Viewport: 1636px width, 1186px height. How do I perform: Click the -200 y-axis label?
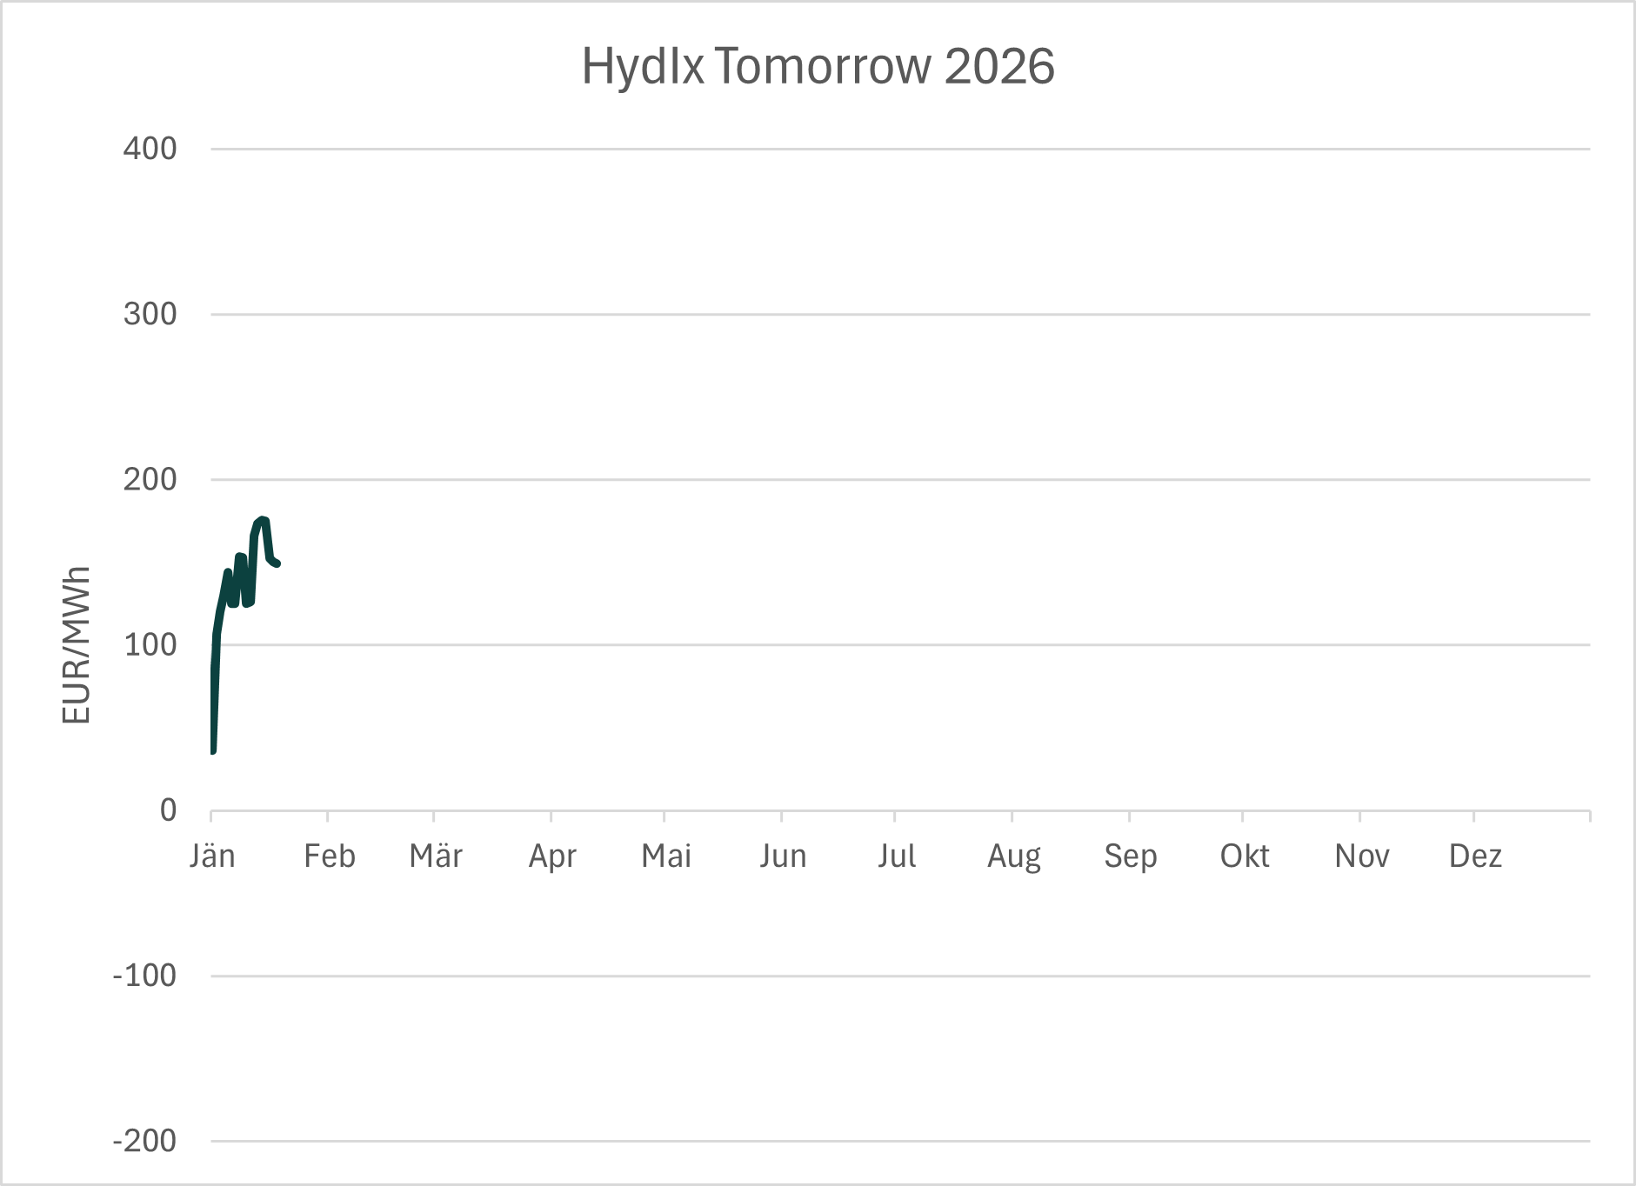(x=144, y=1141)
